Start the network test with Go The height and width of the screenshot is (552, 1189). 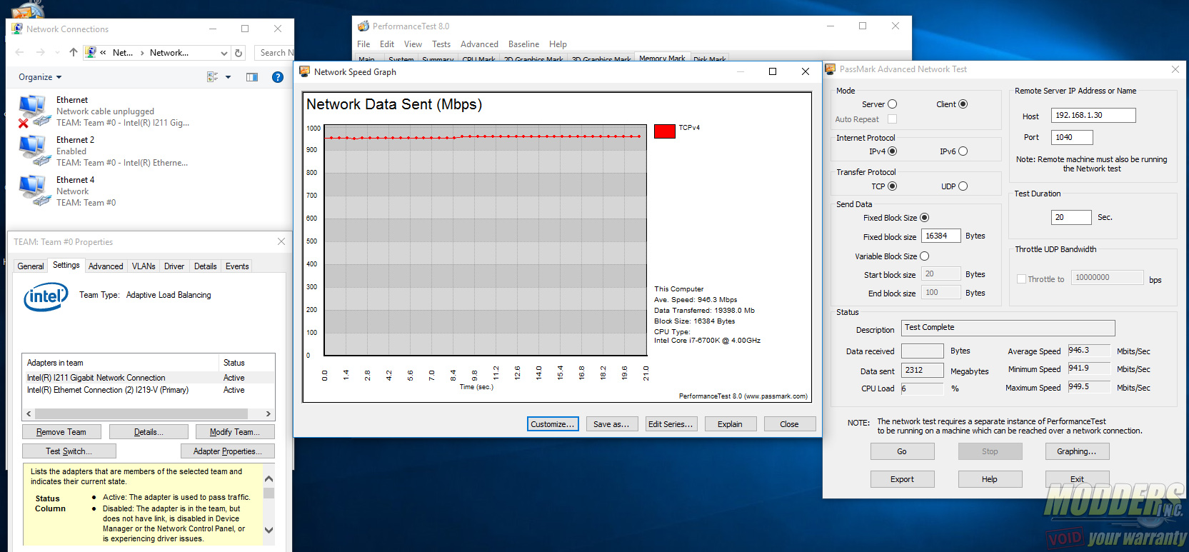pyautogui.click(x=902, y=451)
